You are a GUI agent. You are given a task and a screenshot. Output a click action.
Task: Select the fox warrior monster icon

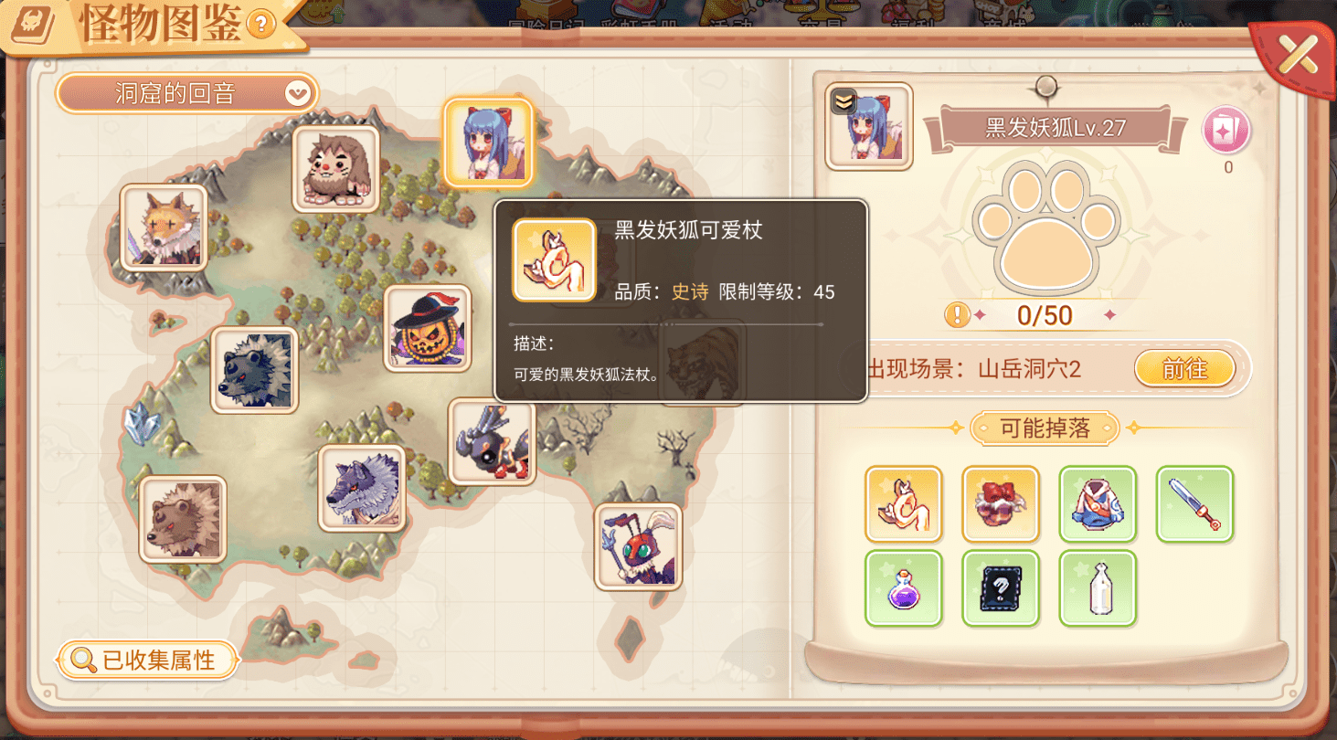(164, 228)
